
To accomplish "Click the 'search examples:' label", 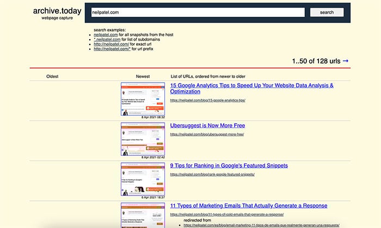I will 110,30.
